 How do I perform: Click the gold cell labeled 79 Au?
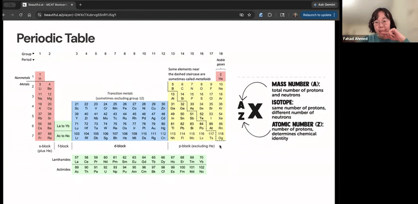click(x=154, y=126)
